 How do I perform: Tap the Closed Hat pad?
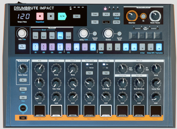[x=122, y=111]
